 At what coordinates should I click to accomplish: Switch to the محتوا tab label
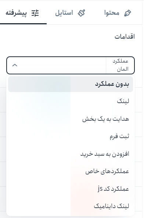tap(112, 13)
